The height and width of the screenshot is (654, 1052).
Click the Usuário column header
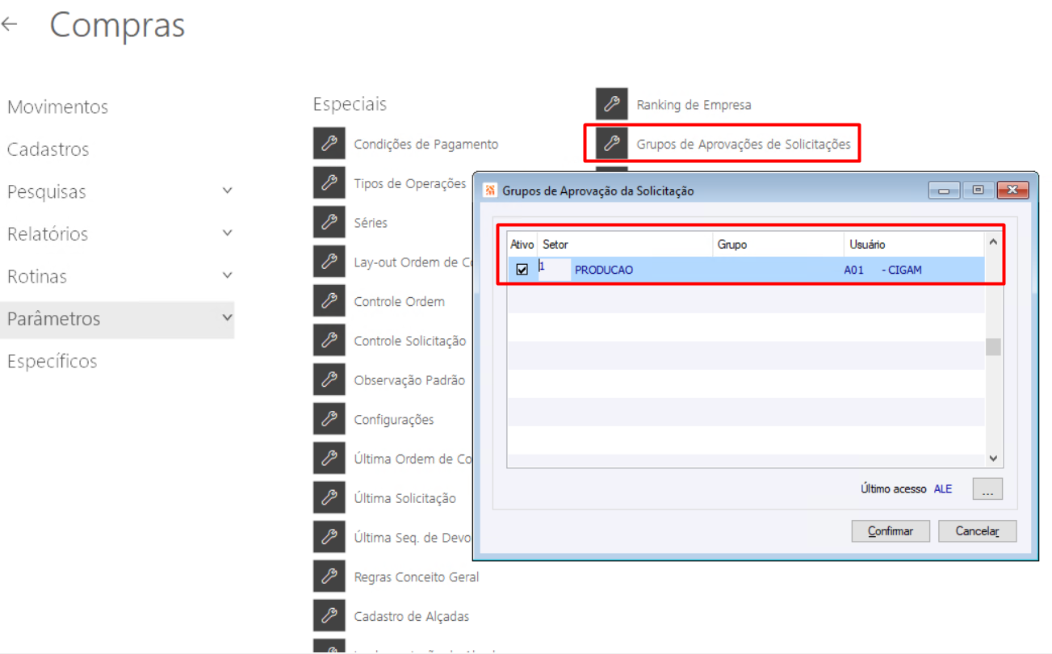click(915, 245)
